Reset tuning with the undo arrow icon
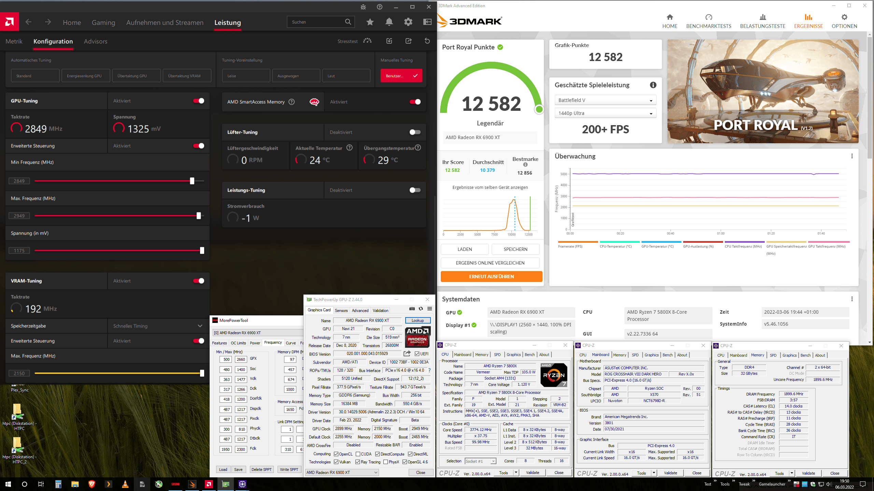This screenshot has height=491, width=874. coord(427,41)
